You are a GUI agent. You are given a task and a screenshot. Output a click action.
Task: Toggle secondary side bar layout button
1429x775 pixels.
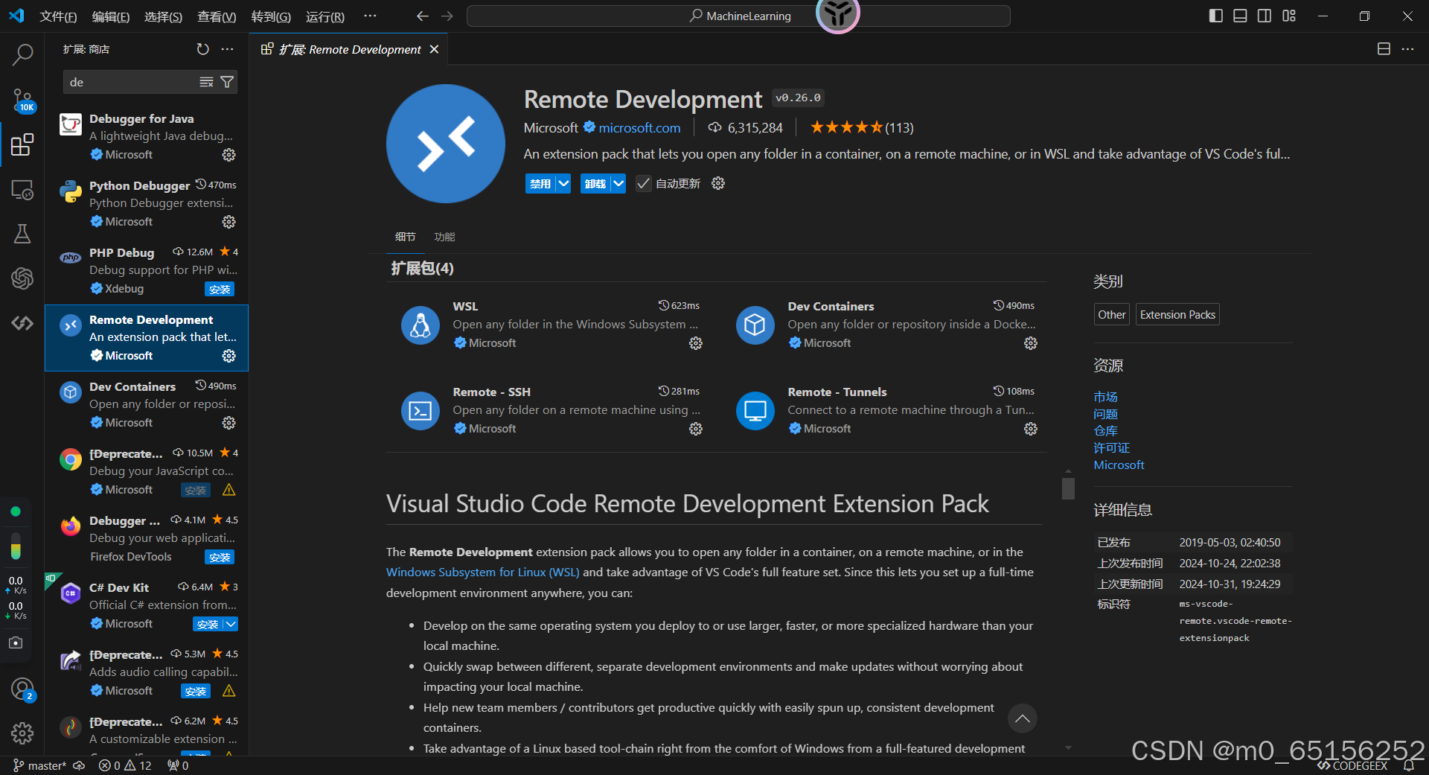[1264, 16]
